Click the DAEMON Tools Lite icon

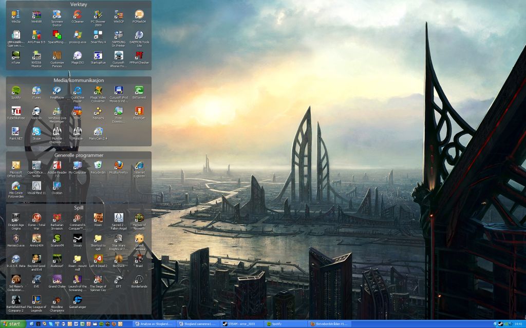(x=139, y=39)
